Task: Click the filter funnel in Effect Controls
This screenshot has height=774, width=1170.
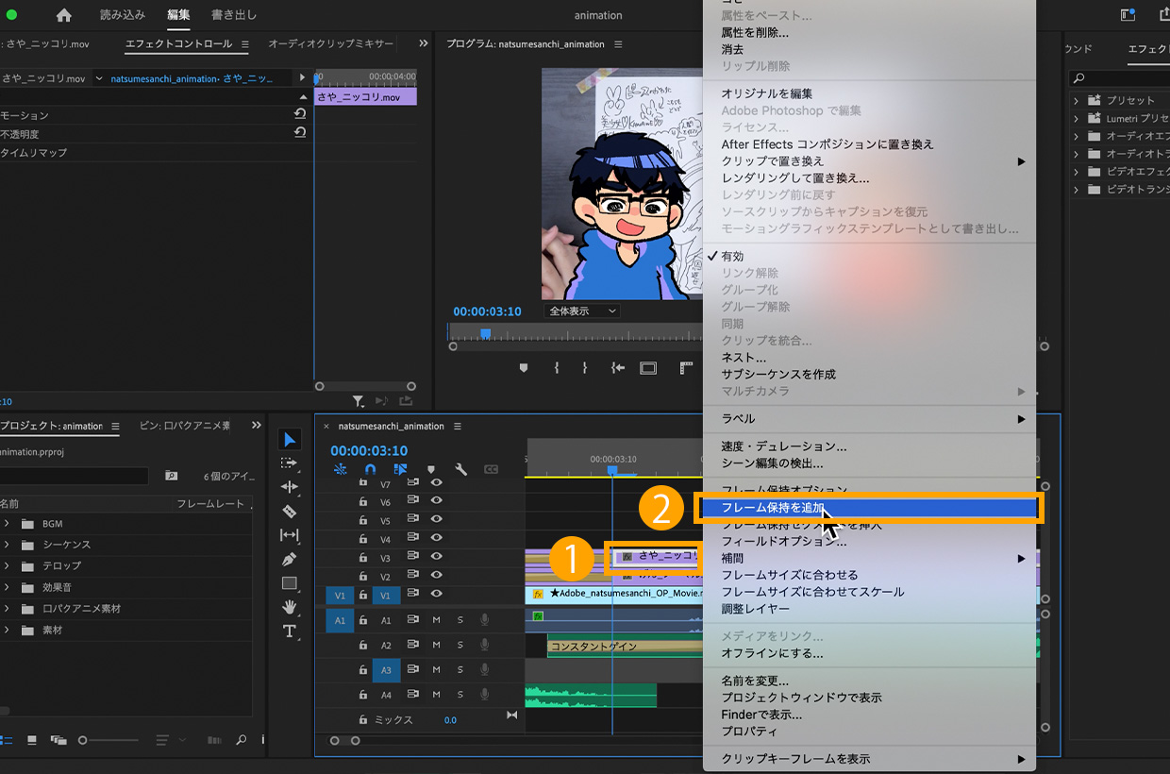Action: (x=359, y=401)
